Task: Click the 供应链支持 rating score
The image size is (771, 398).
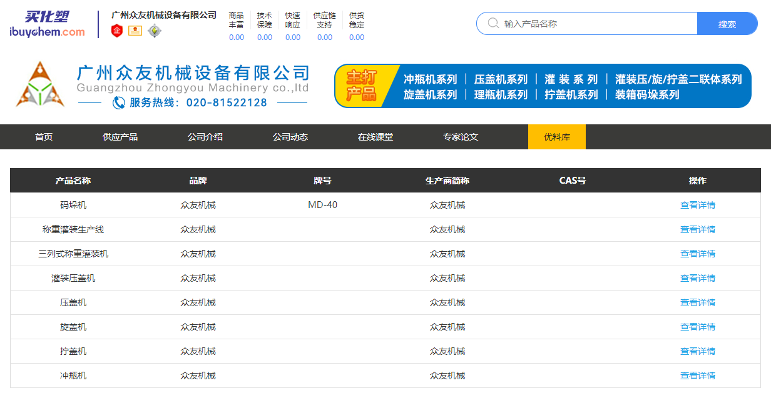Action: (325, 37)
